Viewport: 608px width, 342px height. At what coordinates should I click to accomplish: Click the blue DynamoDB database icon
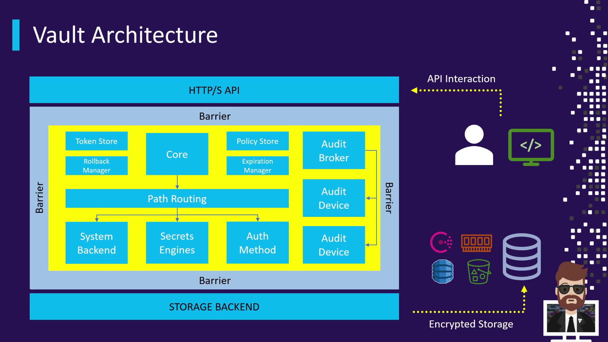coord(442,271)
